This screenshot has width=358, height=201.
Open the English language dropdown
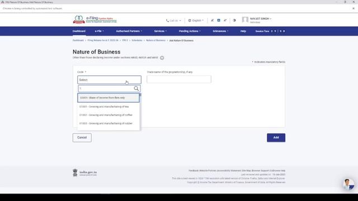coord(196,21)
